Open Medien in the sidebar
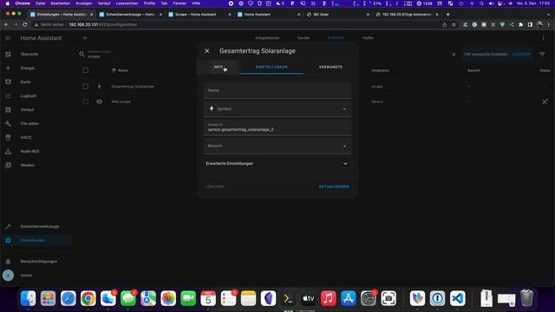This screenshot has height=312, width=555. tap(36, 165)
